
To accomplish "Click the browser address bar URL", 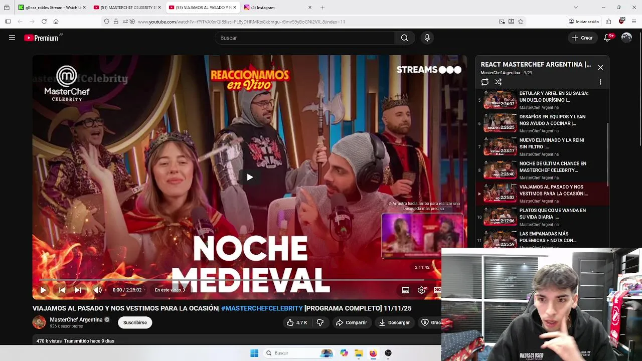I will tap(241, 22).
